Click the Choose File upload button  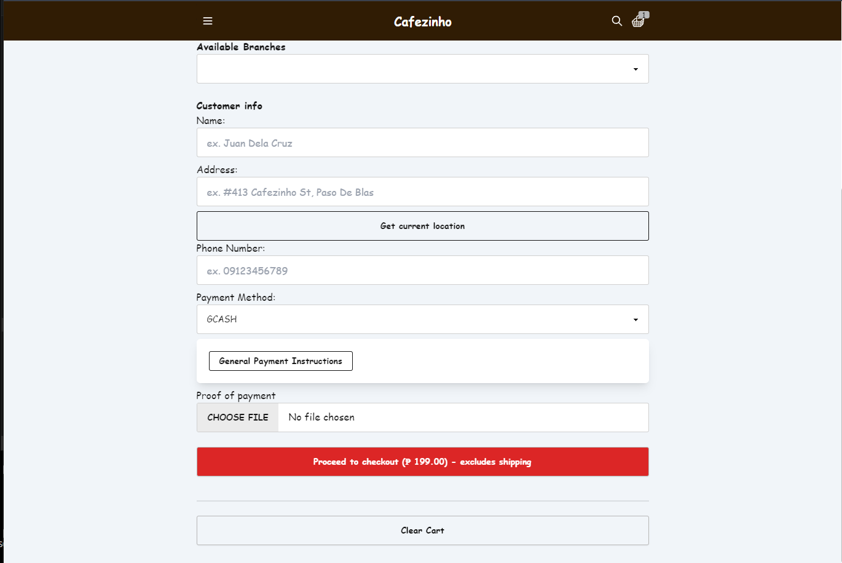tap(238, 417)
